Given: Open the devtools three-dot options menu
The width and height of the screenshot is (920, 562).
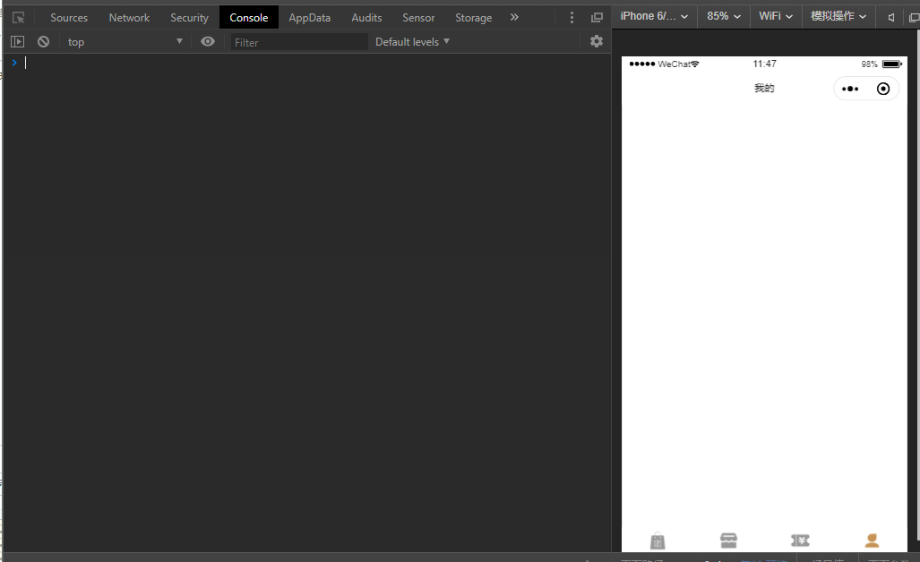Looking at the screenshot, I should [572, 18].
